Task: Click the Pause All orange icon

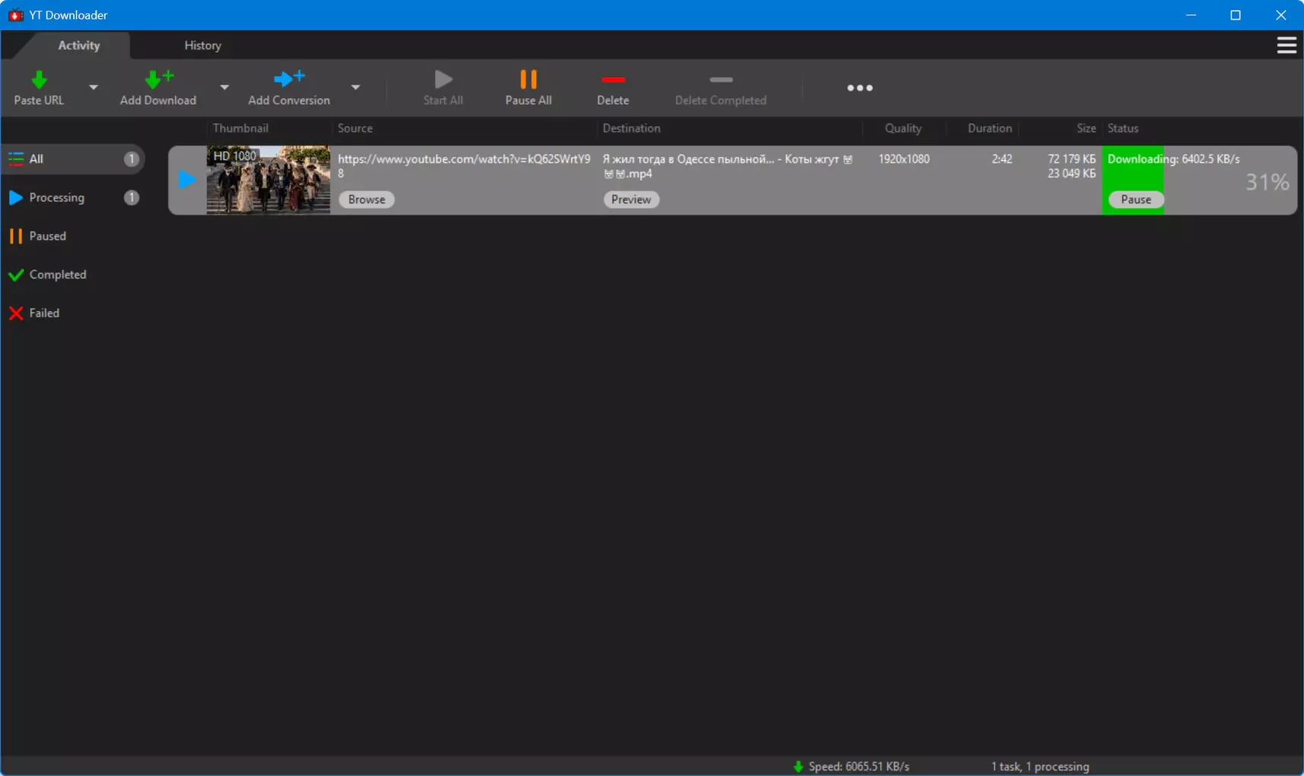Action: click(528, 79)
